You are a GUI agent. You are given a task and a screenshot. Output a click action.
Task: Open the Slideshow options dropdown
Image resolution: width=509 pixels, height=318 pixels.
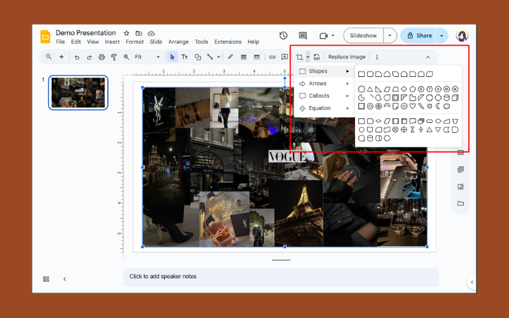[390, 36]
